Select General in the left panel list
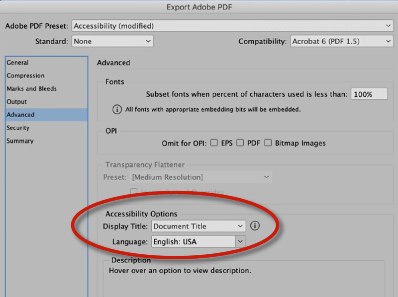This screenshot has width=398, height=297. click(x=18, y=63)
